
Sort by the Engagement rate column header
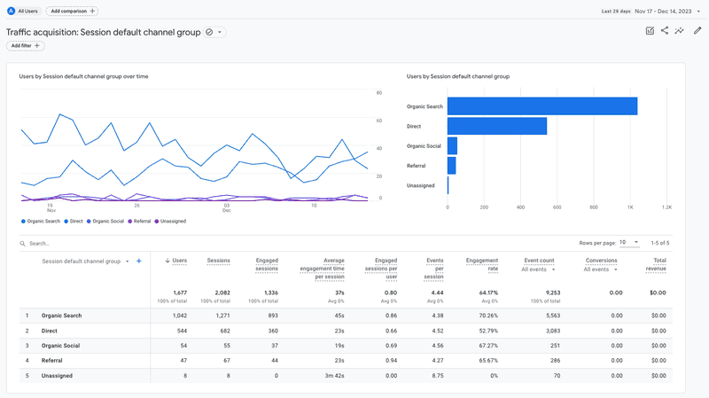(x=482, y=261)
